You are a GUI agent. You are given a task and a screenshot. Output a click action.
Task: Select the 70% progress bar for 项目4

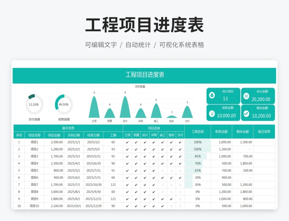(194, 163)
